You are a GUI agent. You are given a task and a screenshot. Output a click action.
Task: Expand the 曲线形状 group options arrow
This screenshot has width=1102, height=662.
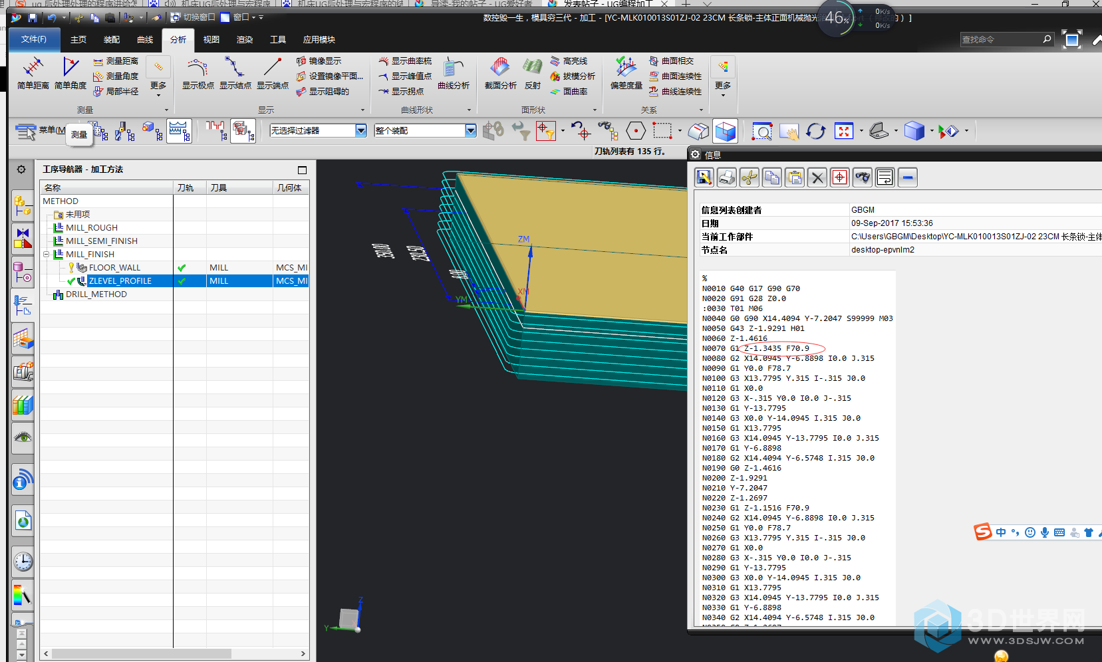tap(469, 110)
